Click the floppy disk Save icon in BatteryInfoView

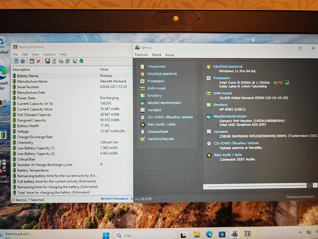47,61
